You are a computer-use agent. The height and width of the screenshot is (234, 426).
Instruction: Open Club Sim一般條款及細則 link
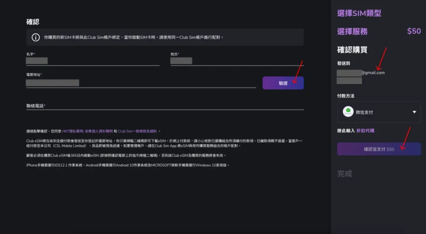137,131
